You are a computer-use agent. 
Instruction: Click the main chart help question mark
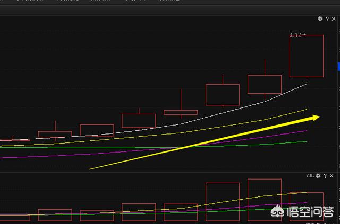(x=327, y=19)
